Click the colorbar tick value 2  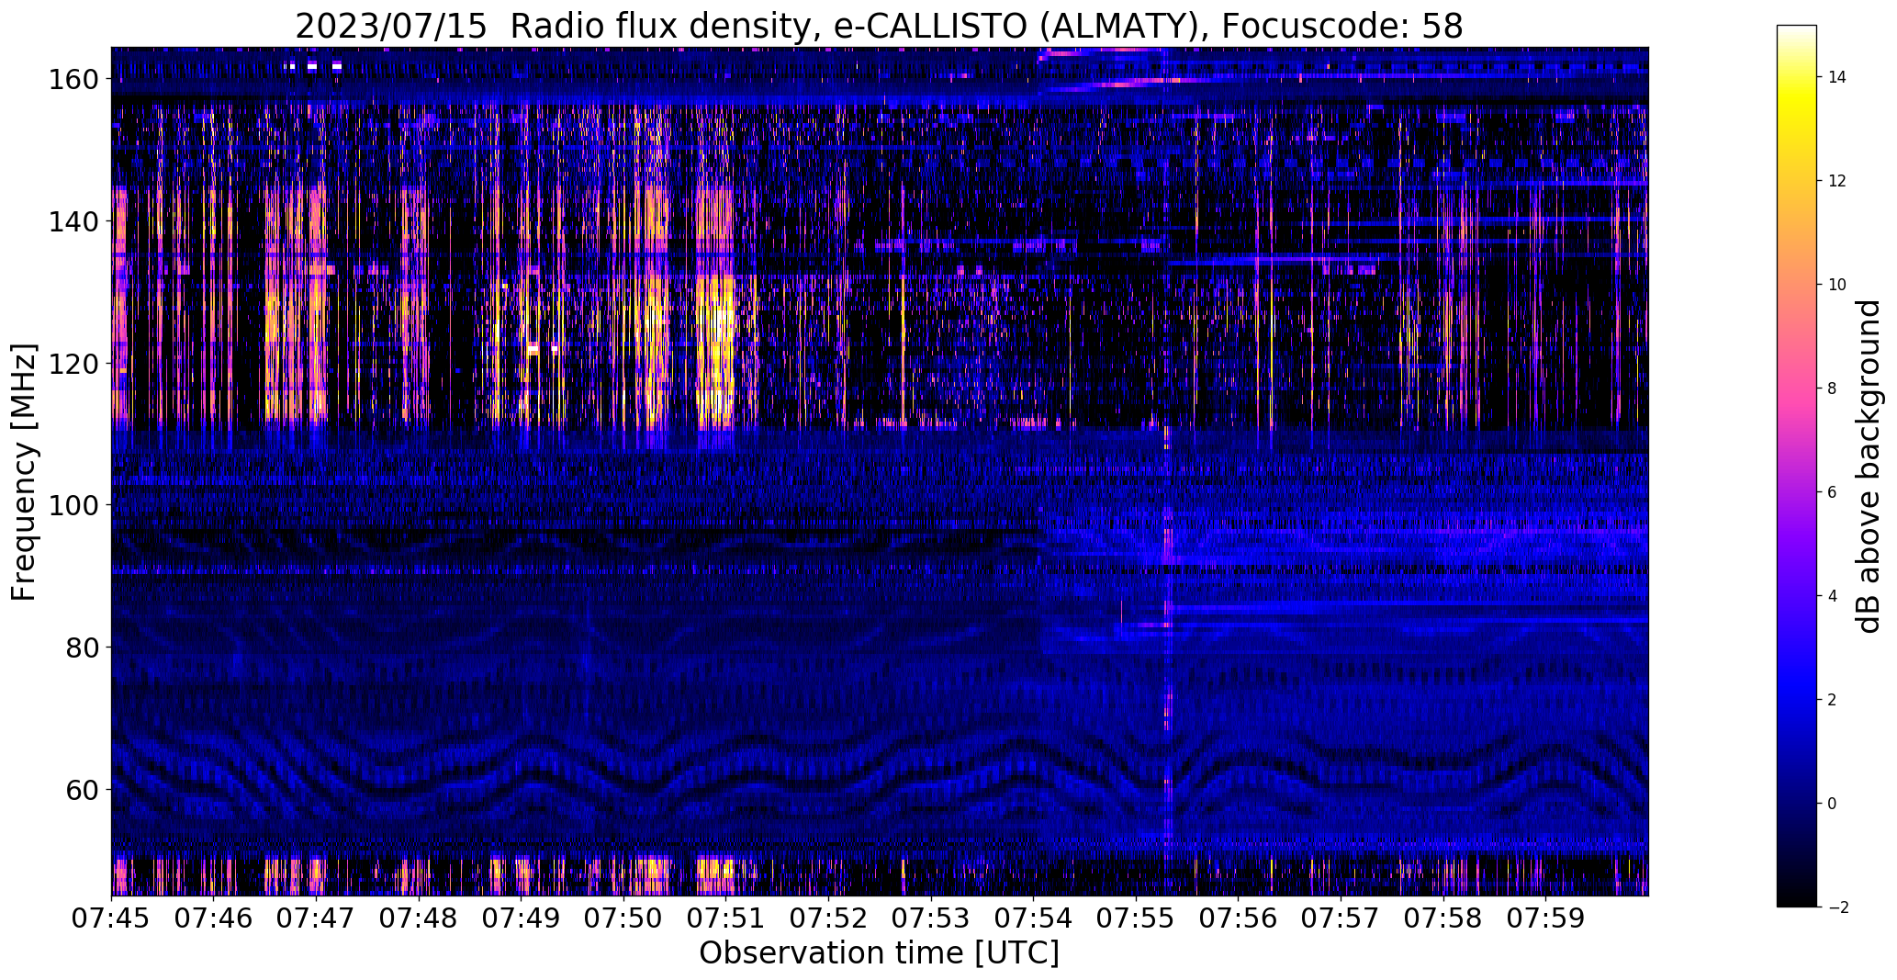coord(1833,700)
